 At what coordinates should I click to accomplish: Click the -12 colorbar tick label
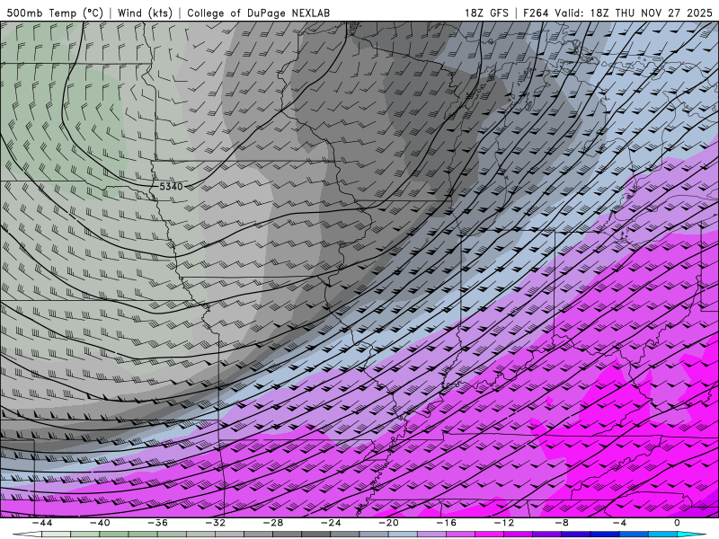pyautogui.click(x=504, y=523)
